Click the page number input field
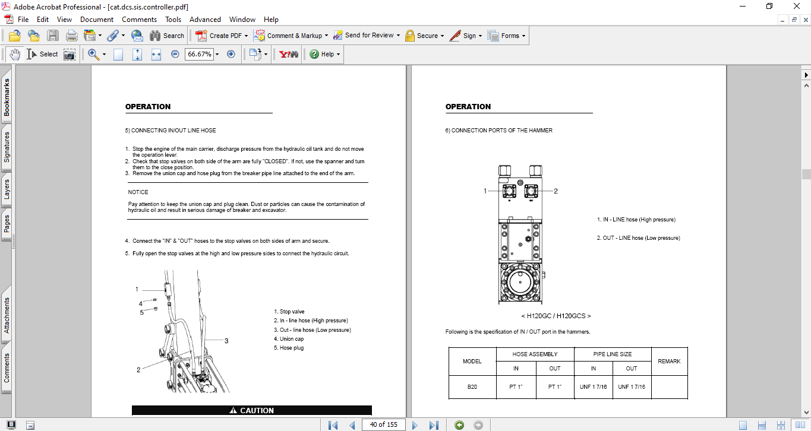Image resolution: width=811 pixels, height=431 pixels. pos(383,424)
